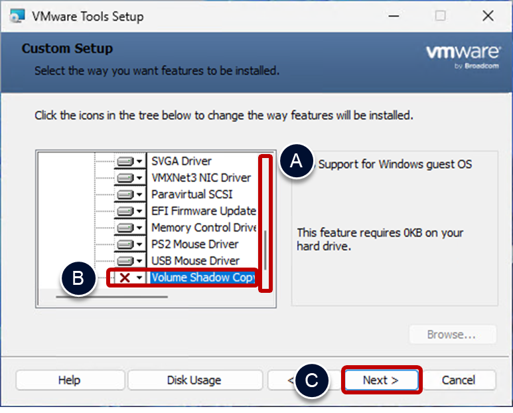Image resolution: width=513 pixels, height=413 pixels.
Task: Close the VMware Tools Setup window
Action: 488,16
